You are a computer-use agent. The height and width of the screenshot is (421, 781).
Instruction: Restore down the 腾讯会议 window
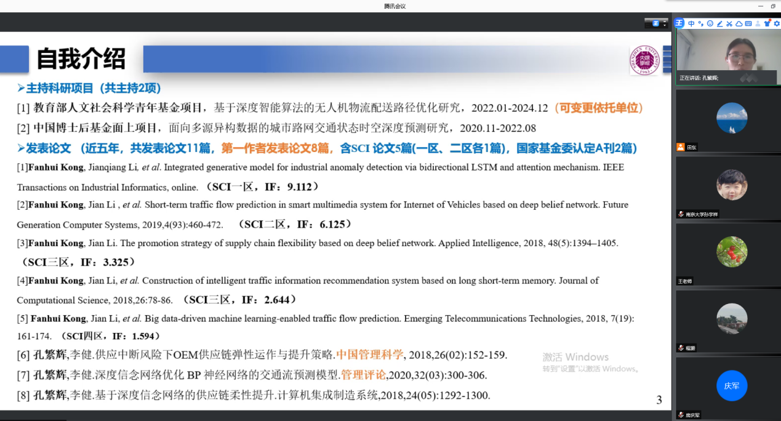click(774, 6)
